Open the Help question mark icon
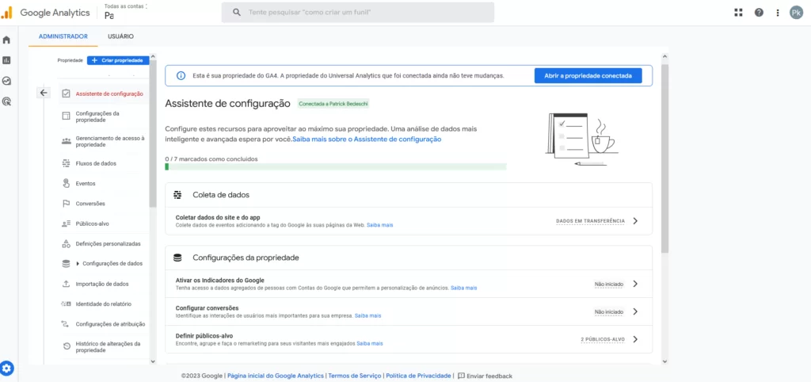The image size is (811, 382). coord(759,13)
